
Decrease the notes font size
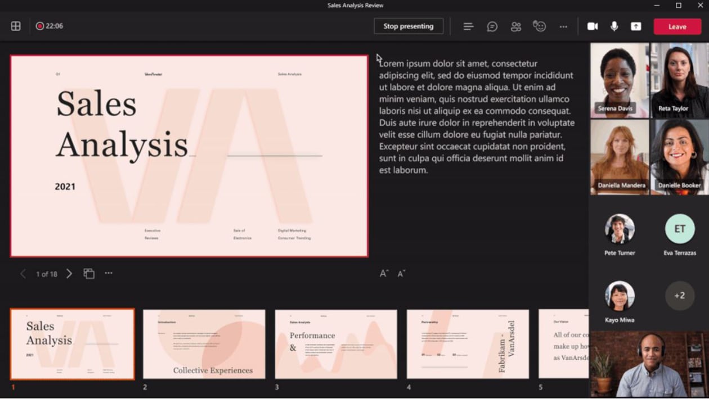click(x=401, y=274)
